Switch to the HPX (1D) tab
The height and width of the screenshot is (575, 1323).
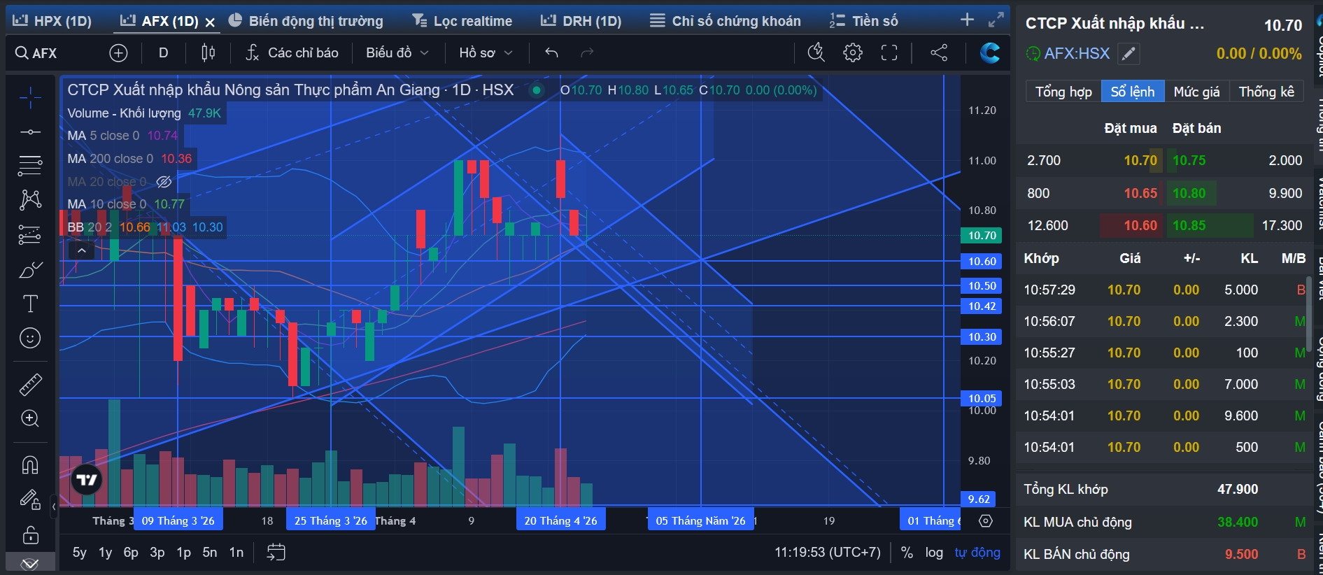[52, 21]
